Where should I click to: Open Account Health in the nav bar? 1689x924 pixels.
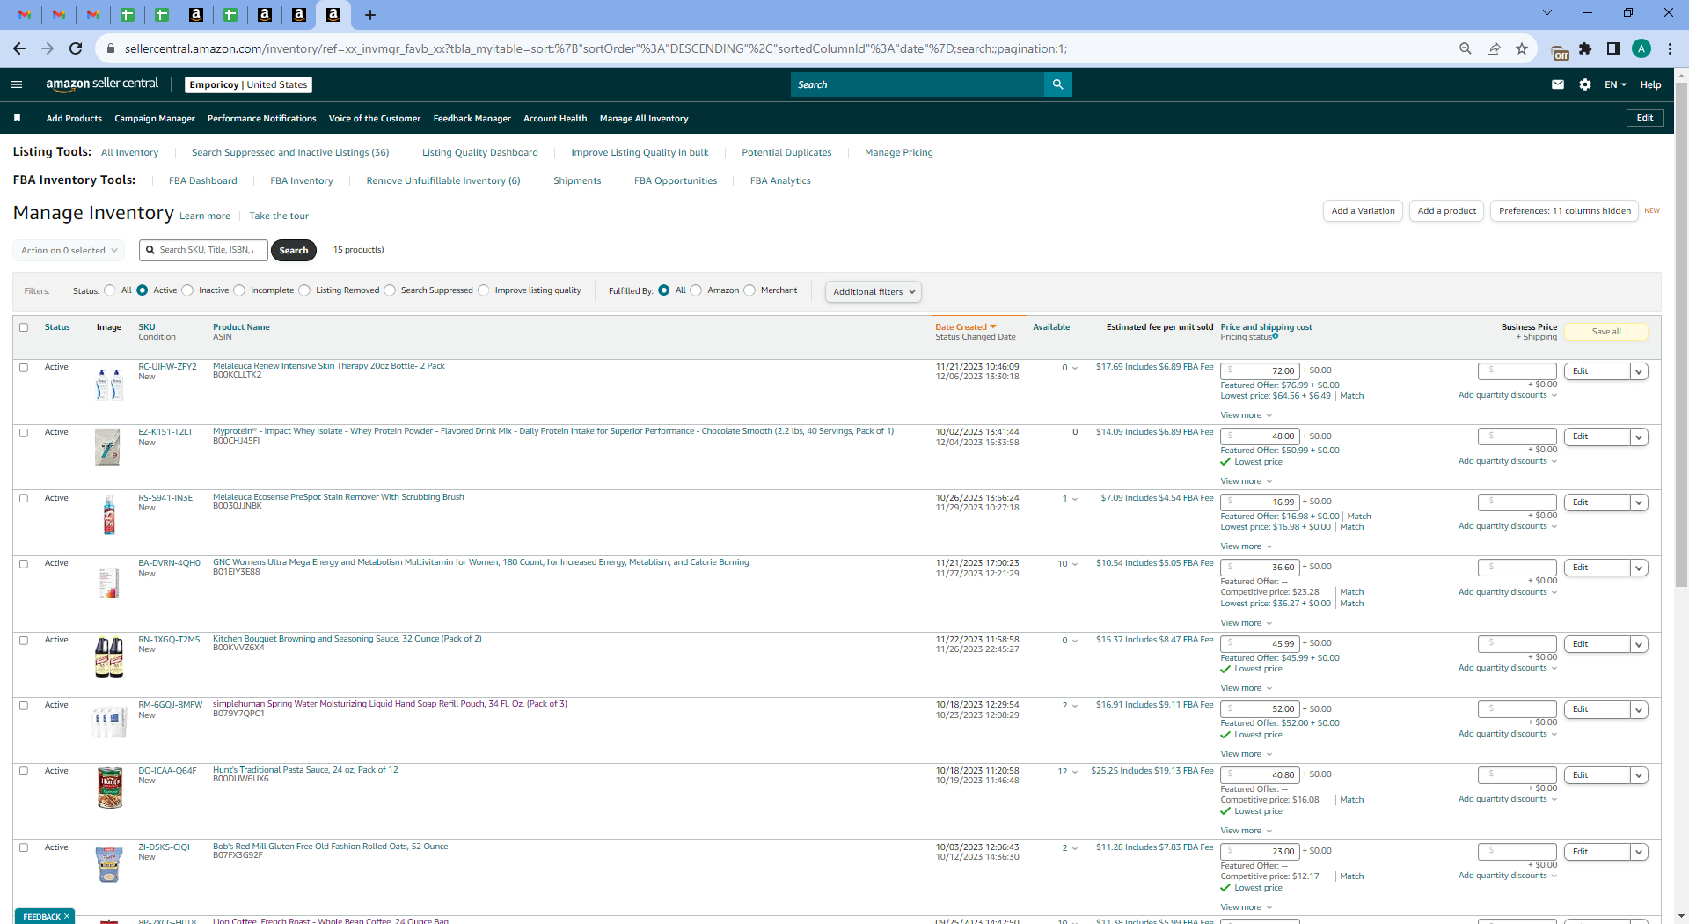coord(555,119)
